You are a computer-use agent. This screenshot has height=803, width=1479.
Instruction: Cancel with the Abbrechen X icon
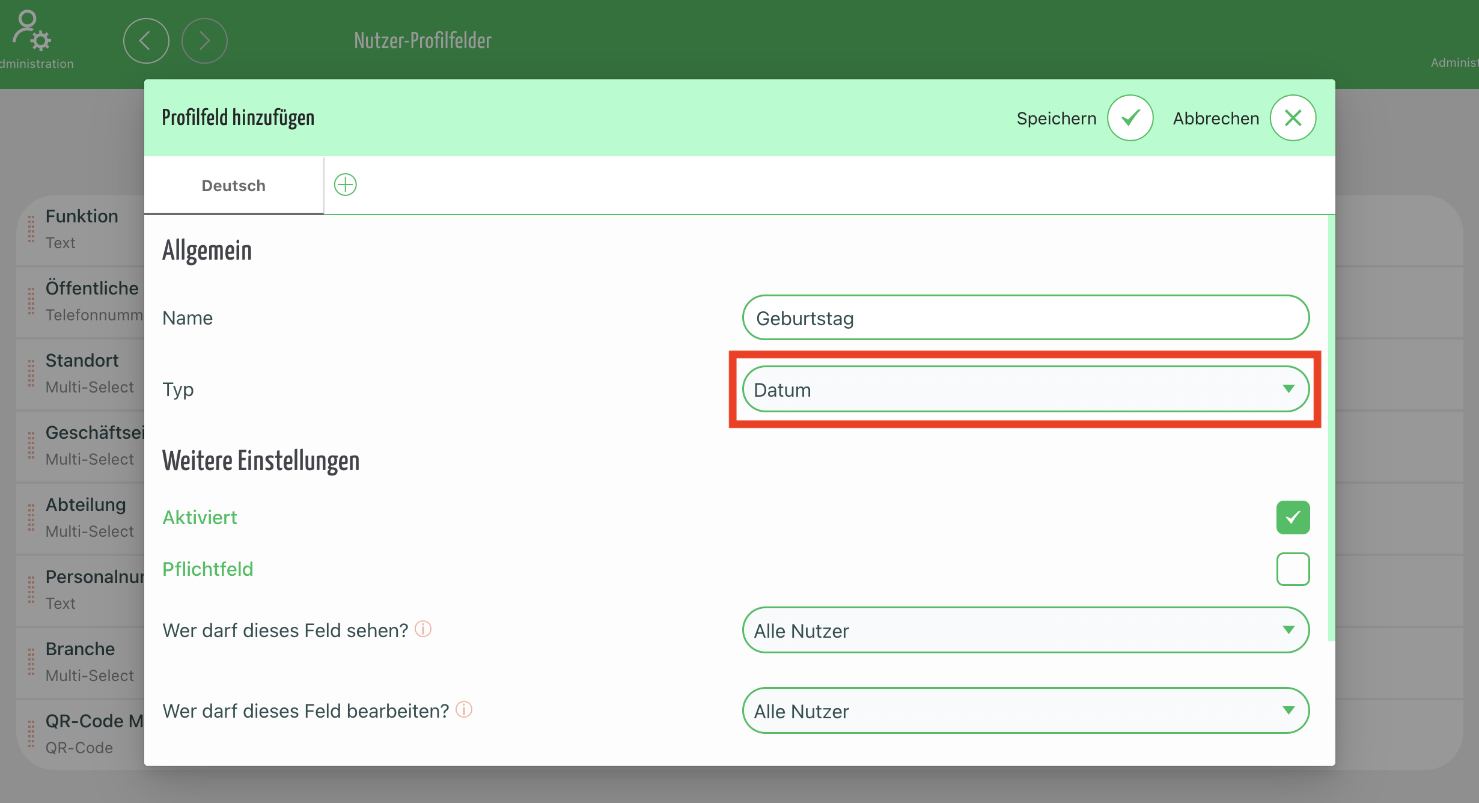(x=1293, y=118)
